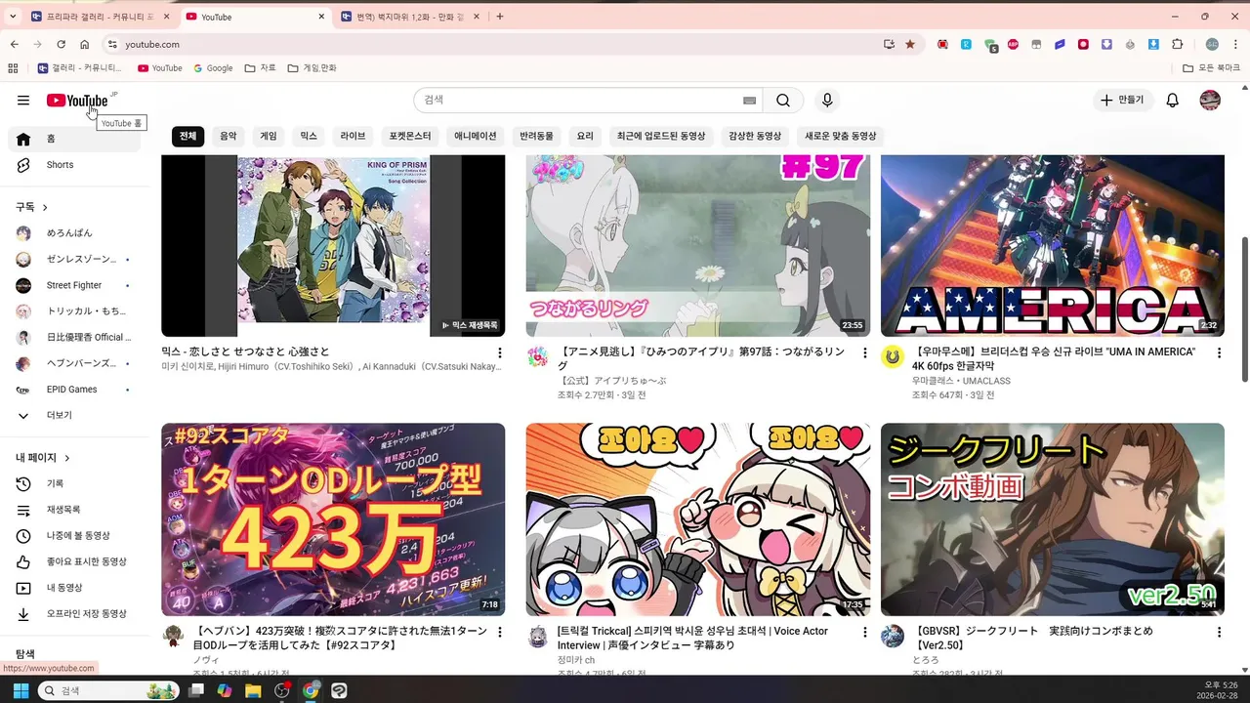Reload the page
Screen dimensions: 1250x703
click(x=61, y=44)
